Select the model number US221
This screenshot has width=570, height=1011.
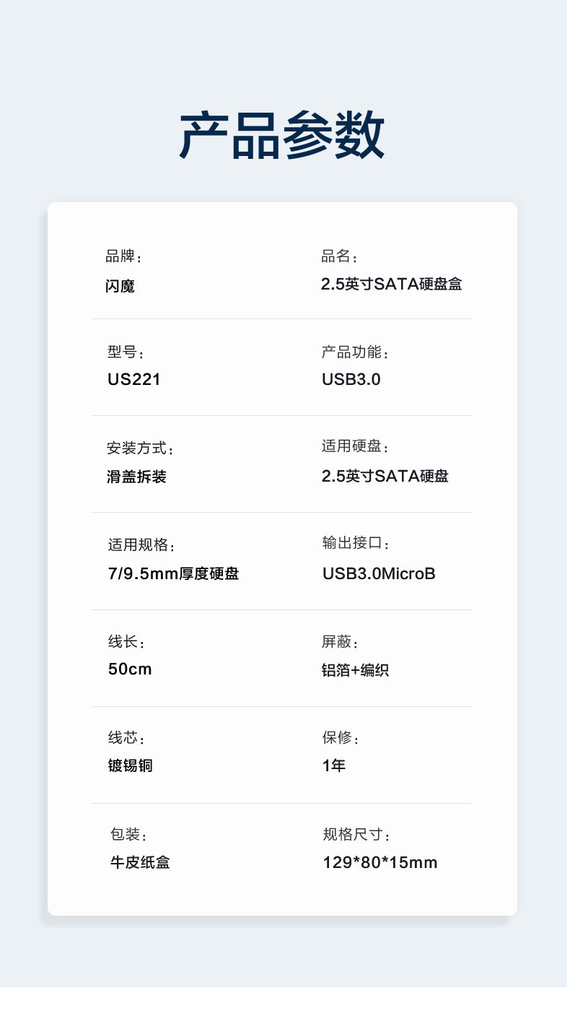tap(134, 379)
